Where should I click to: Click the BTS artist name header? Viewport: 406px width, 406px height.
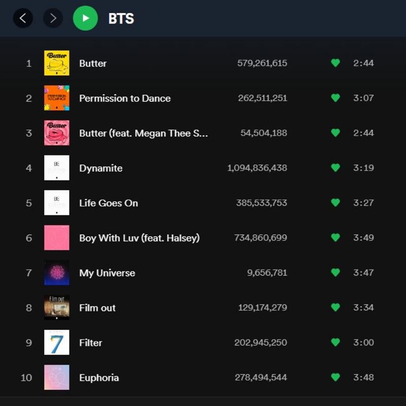[121, 19]
